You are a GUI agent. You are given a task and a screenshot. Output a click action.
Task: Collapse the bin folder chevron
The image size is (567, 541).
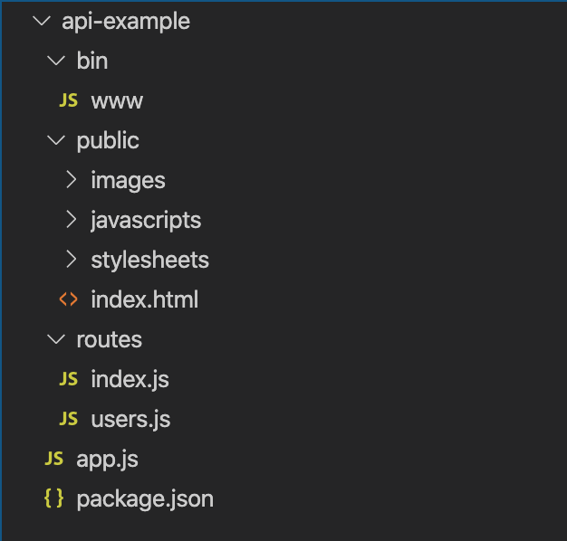pos(56,61)
